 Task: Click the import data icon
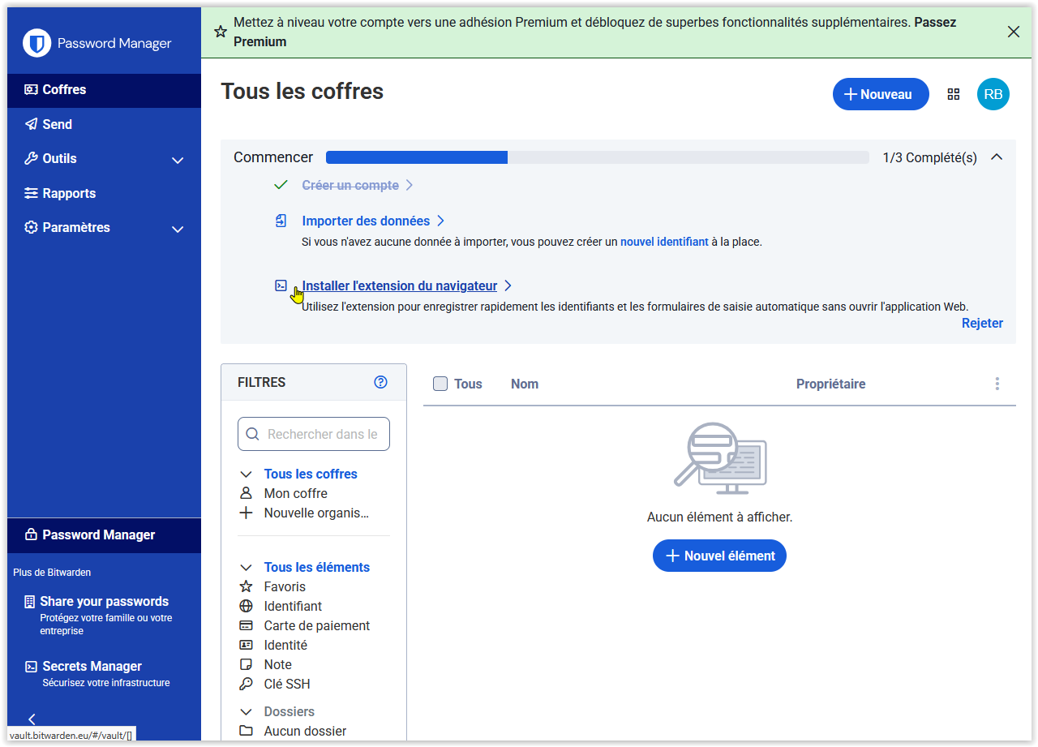tap(281, 221)
